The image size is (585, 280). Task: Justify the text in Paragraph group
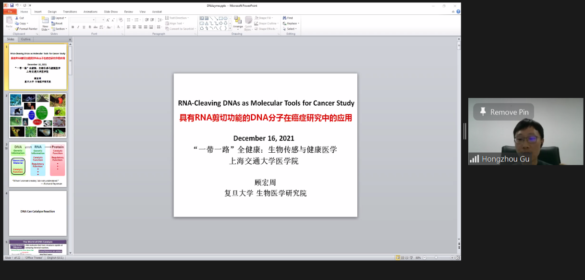(x=146, y=27)
